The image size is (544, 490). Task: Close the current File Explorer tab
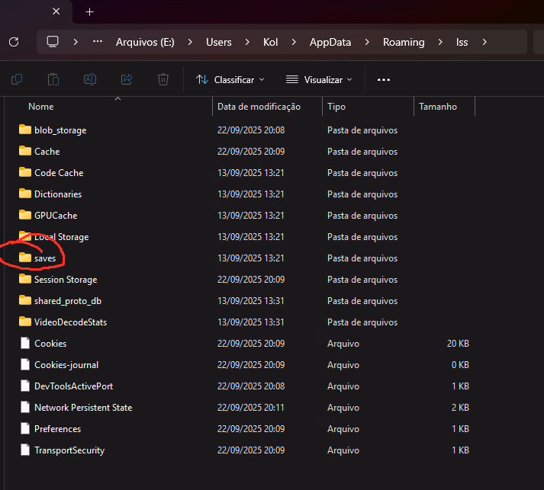56,12
